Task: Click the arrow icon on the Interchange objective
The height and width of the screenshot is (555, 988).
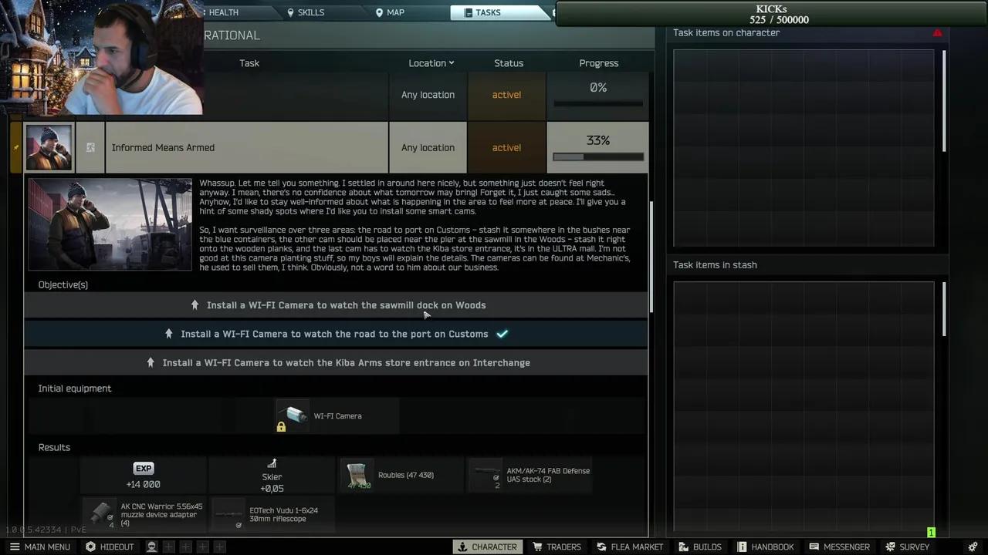Action: (151, 362)
